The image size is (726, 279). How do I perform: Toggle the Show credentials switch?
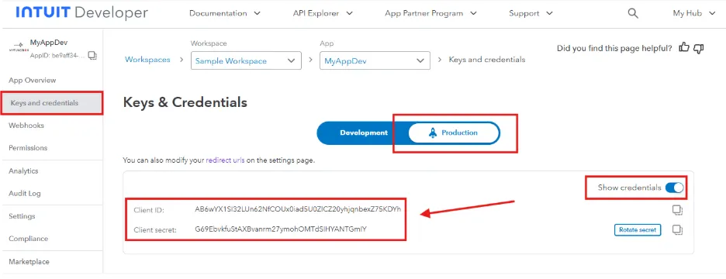[x=674, y=188]
